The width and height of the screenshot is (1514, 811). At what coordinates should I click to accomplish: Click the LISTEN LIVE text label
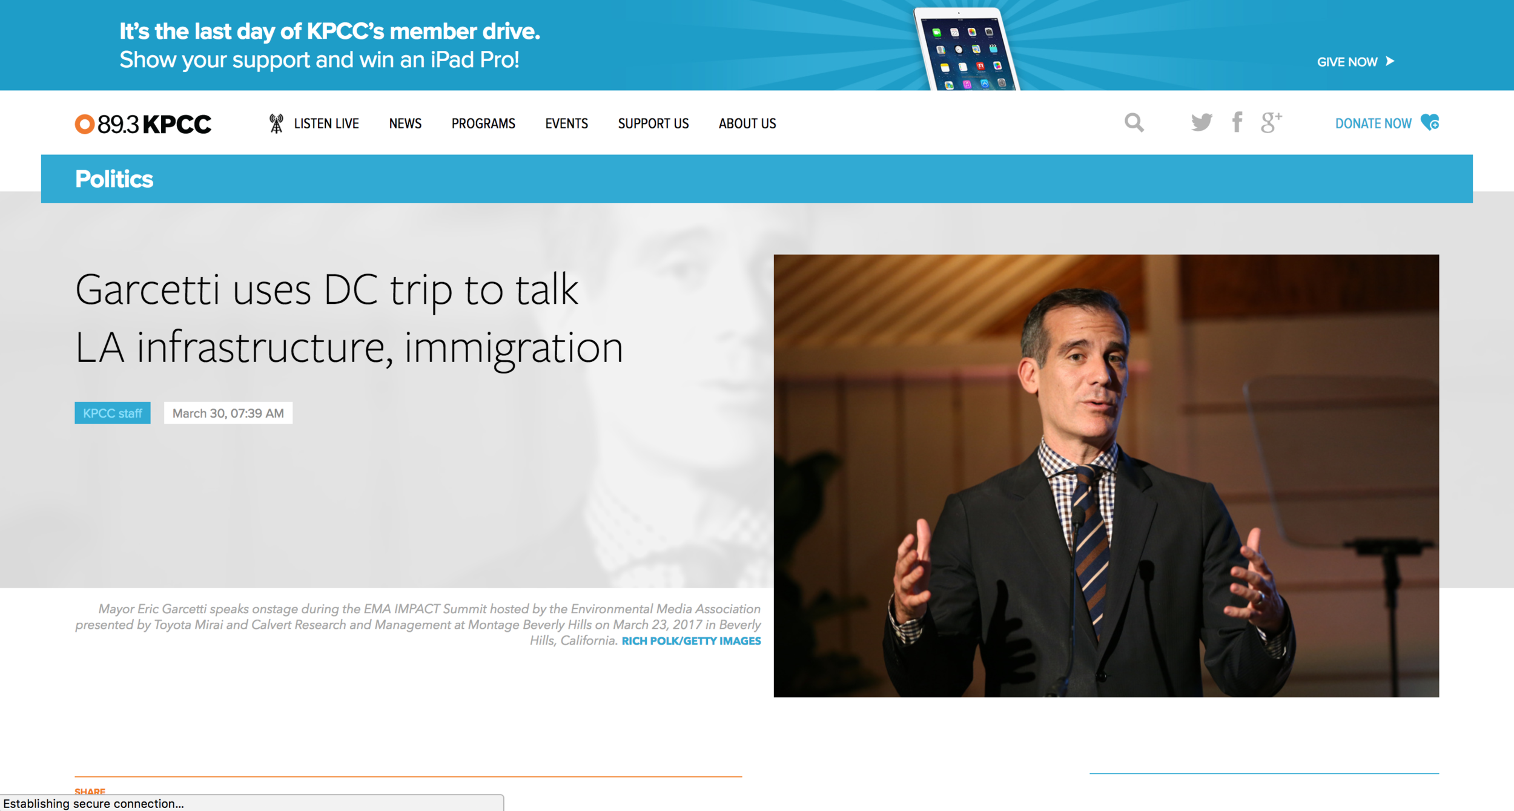click(325, 123)
